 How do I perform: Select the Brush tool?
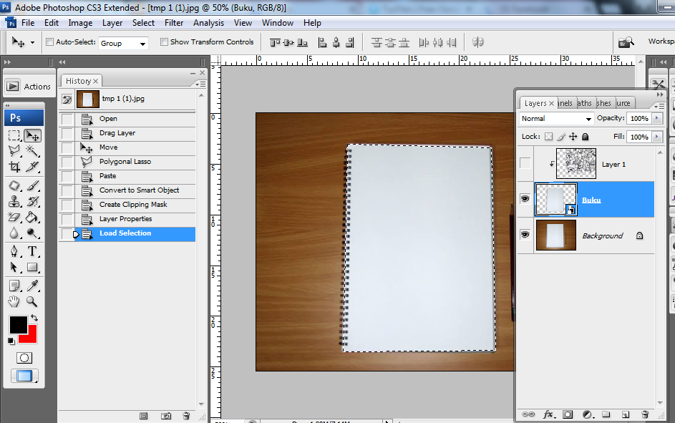coord(32,186)
